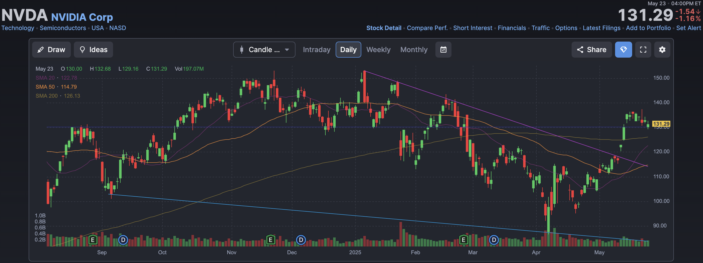
Task: Open Short Interest page
Action: pyautogui.click(x=473, y=28)
